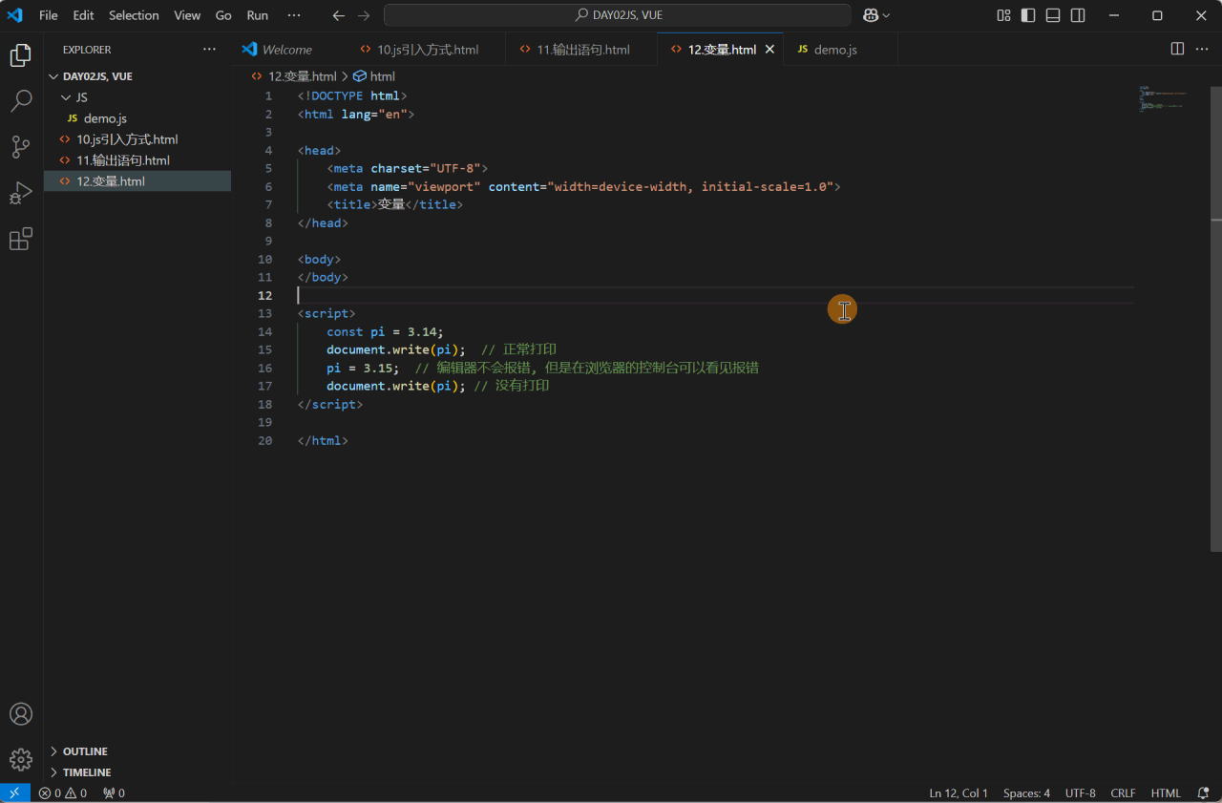Open the Source Control view
The height and width of the screenshot is (803, 1222).
[21, 147]
